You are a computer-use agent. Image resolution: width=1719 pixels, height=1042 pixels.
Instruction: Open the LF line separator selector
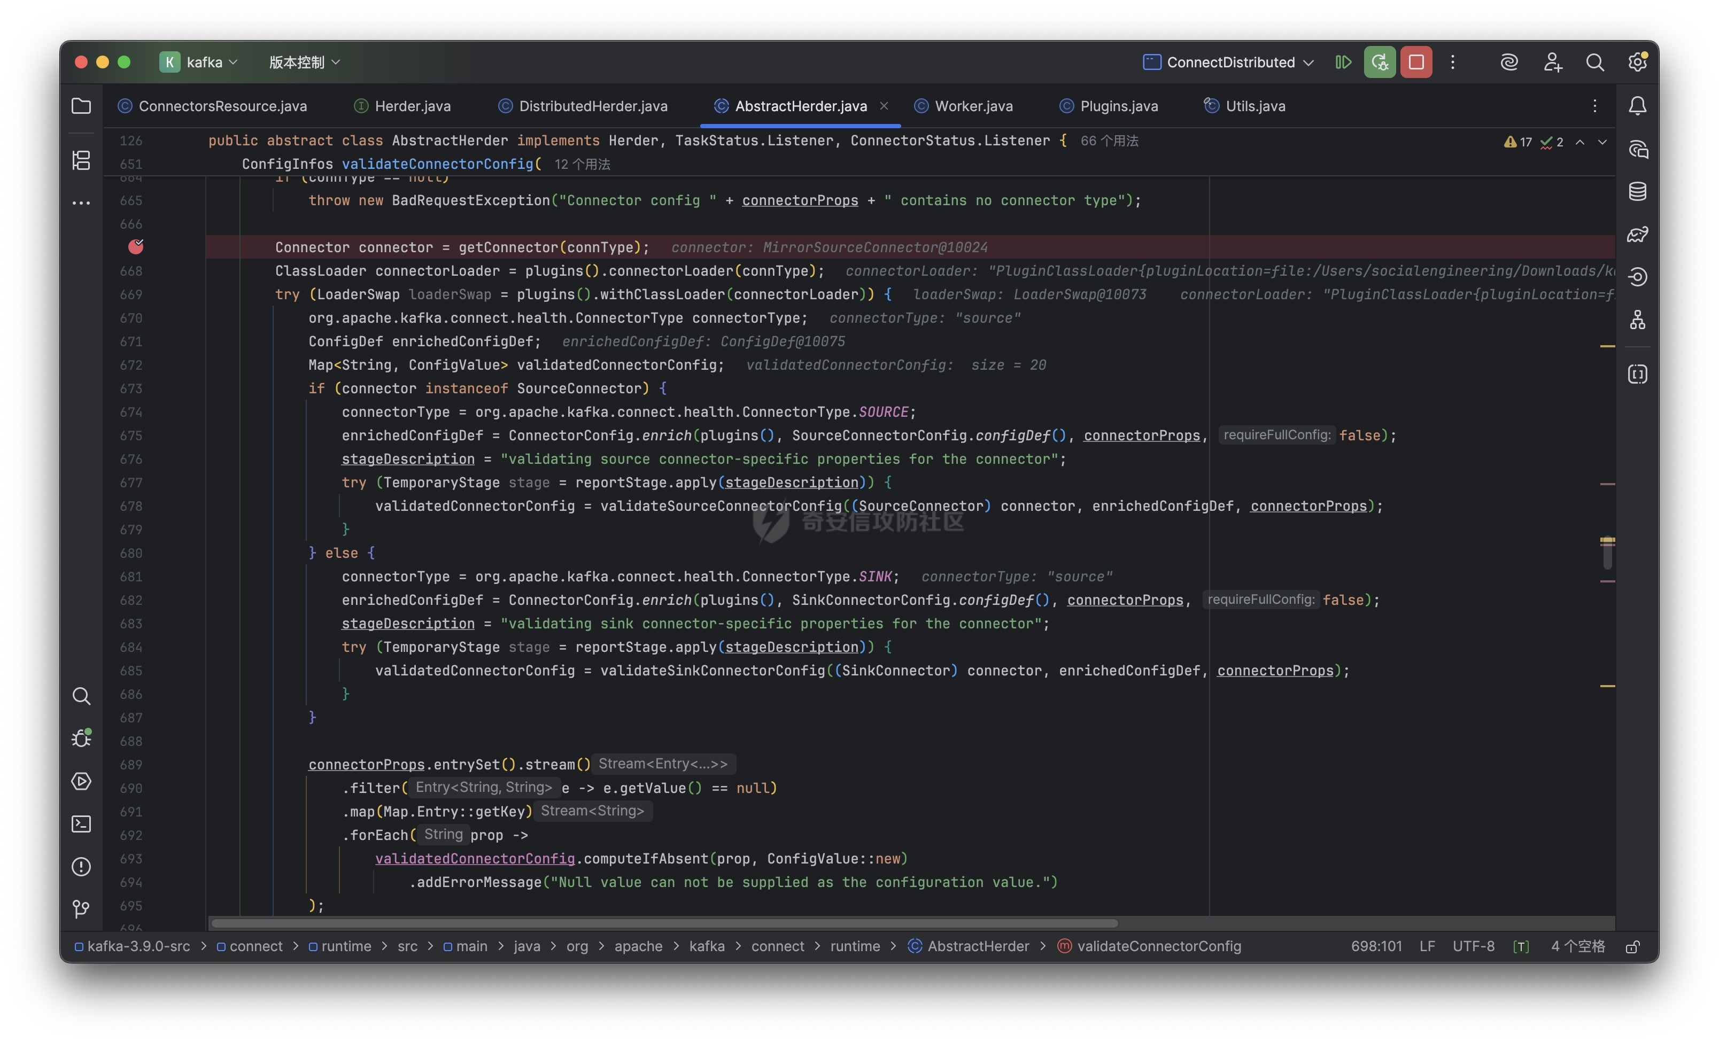(x=1427, y=946)
